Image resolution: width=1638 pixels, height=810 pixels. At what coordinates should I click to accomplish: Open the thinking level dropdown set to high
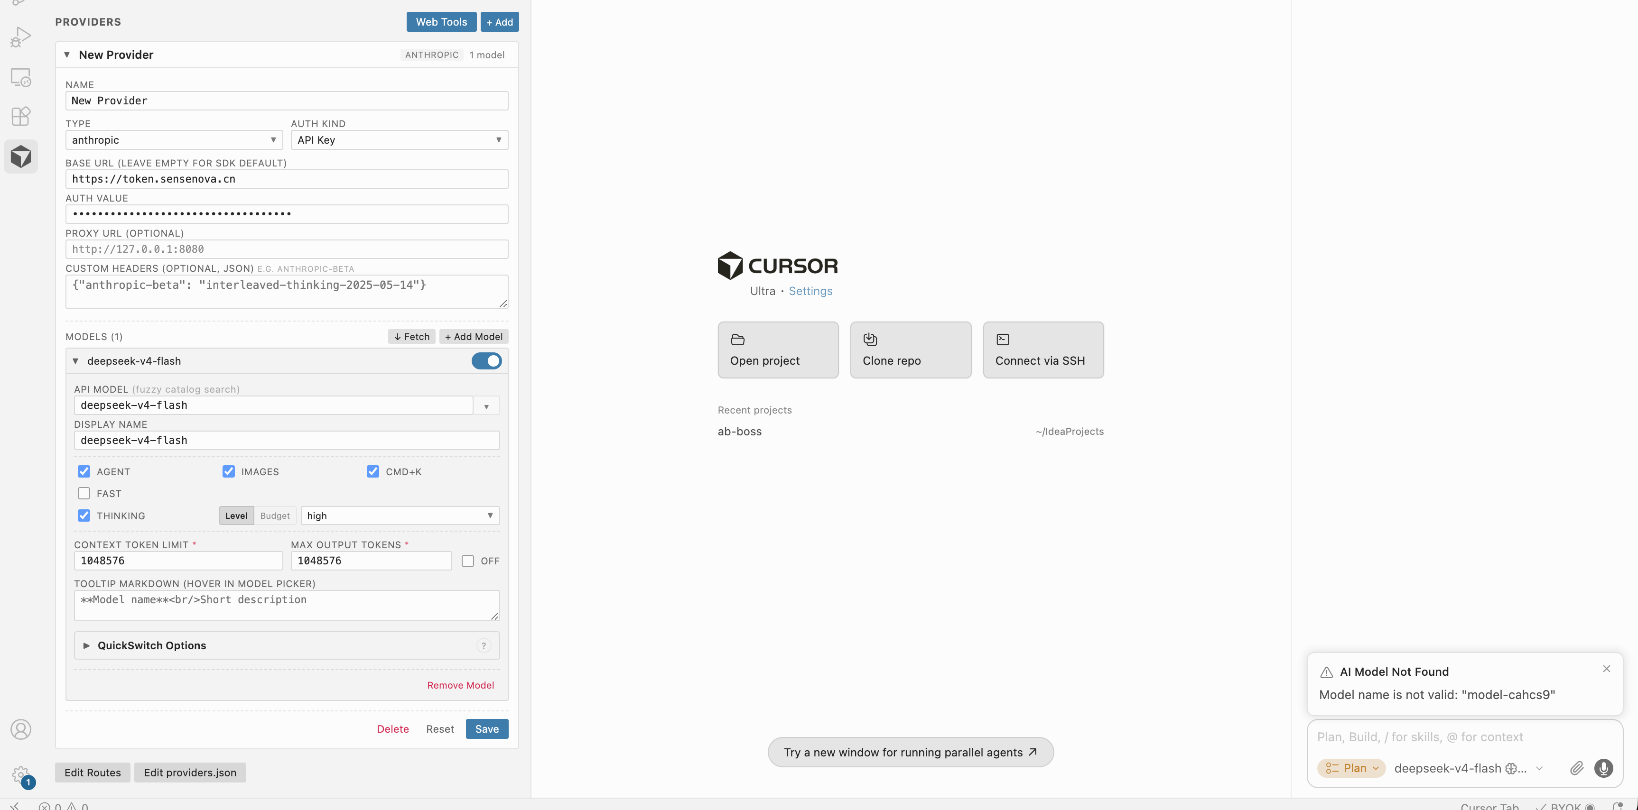coord(400,515)
